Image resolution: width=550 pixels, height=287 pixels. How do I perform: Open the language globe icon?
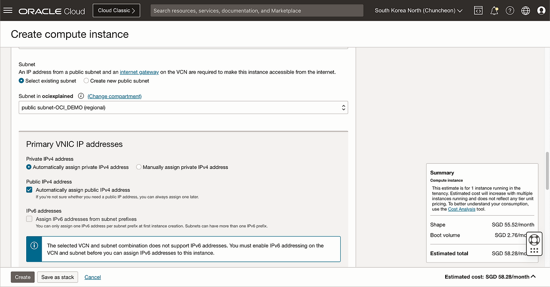[x=526, y=11]
